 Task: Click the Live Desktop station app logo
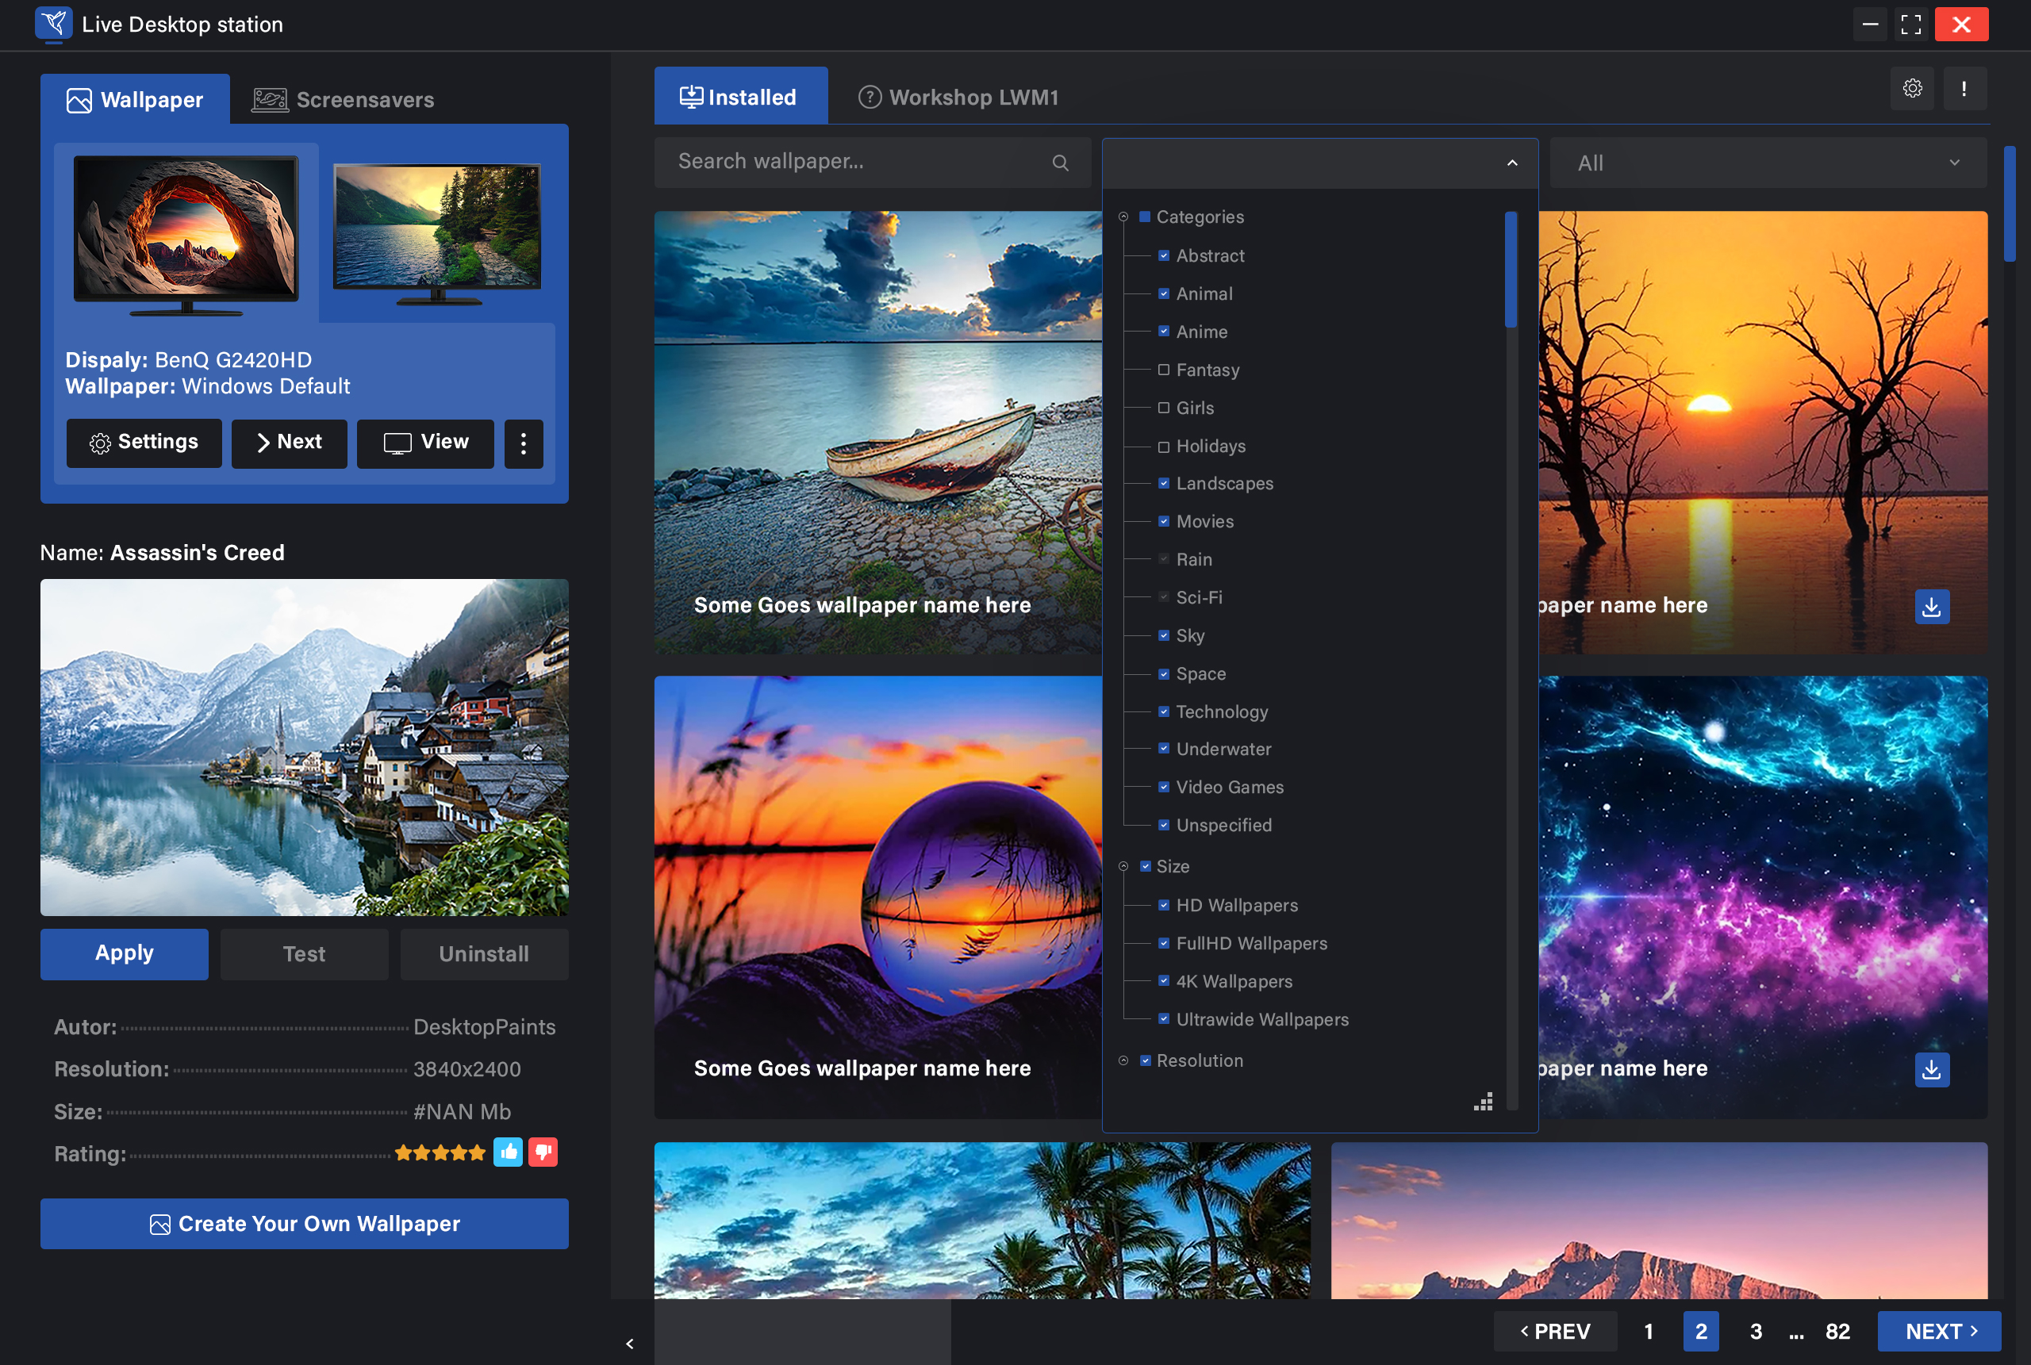[53, 25]
